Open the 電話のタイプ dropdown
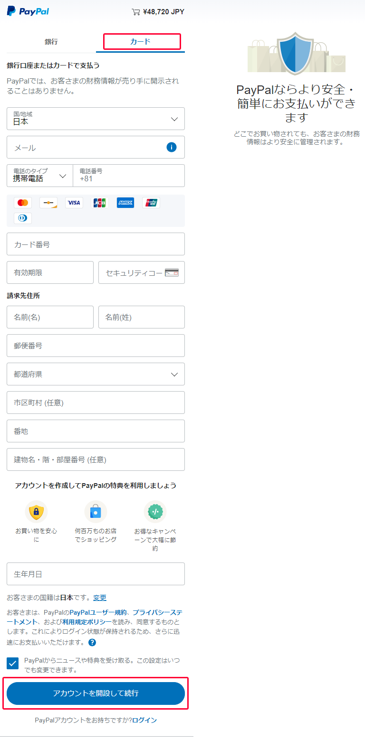The height and width of the screenshot is (740, 365). (x=40, y=176)
